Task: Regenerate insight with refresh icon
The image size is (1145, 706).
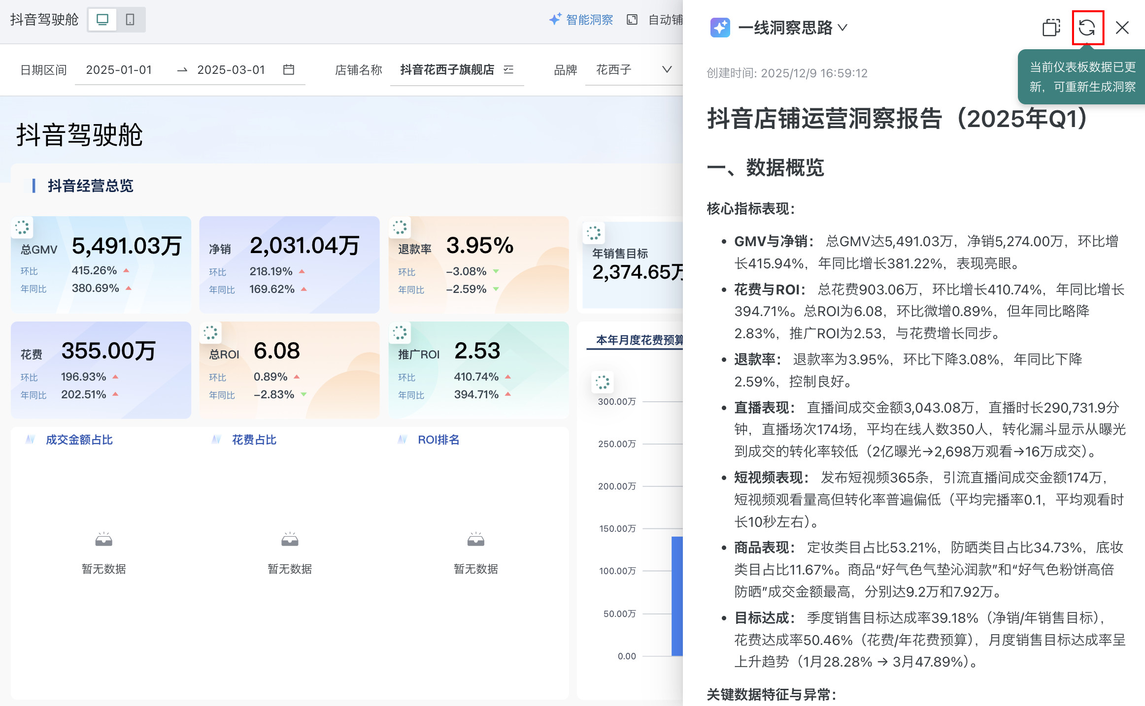Action: point(1087,28)
